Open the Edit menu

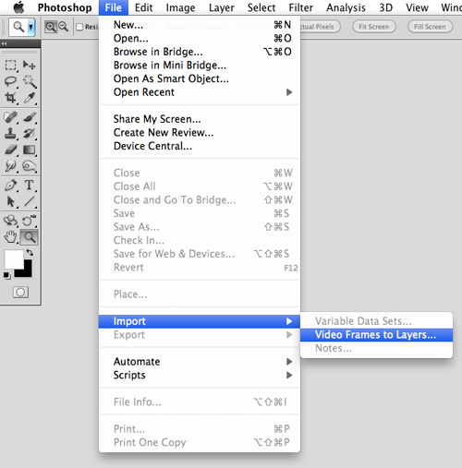coord(143,7)
